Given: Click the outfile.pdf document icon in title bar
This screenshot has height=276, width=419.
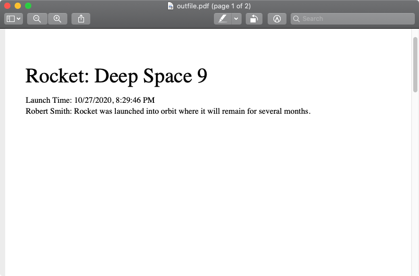Looking at the screenshot, I should coord(170,6).
